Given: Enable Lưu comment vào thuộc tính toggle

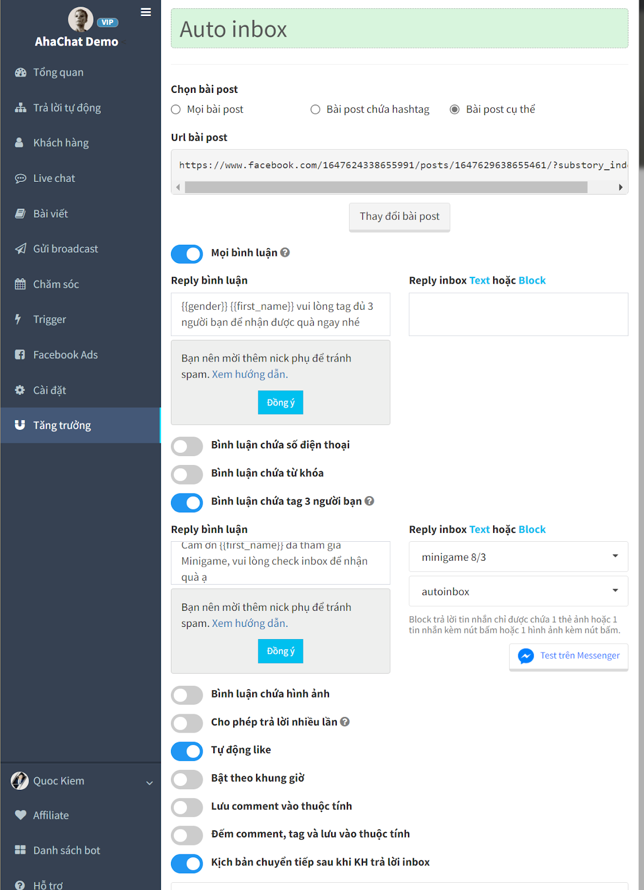Looking at the screenshot, I should pyautogui.click(x=187, y=807).
